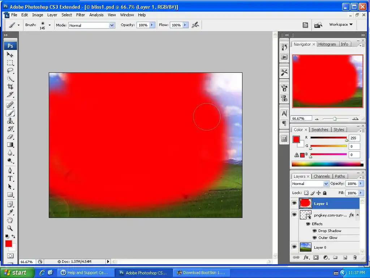Open the Workspace dropdown
This screenshot has height=278, width=370.
tap(341, 25)
